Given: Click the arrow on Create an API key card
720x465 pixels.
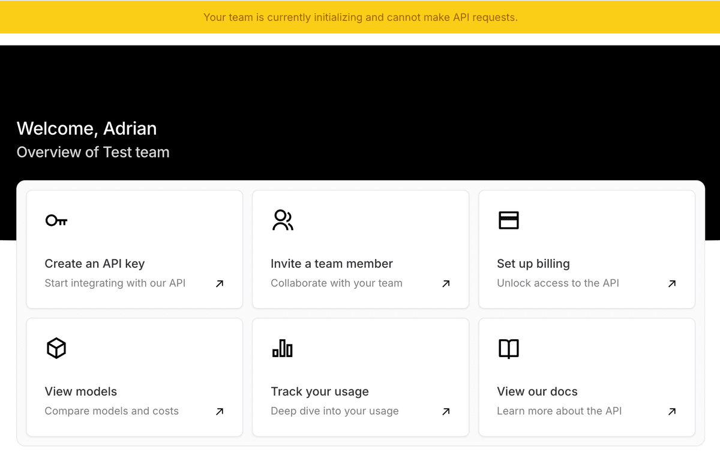Looking at the screenshot, I should point(218,283).
